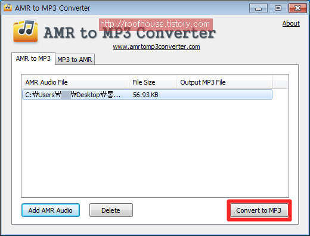Close the AMR to MP3 Converter window
This screenshot has width=310, height=236.
tap(297, 8)
